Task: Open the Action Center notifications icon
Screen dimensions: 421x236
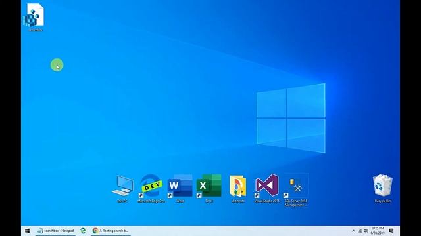Action: pyautogui.click(x=391, y=231)
